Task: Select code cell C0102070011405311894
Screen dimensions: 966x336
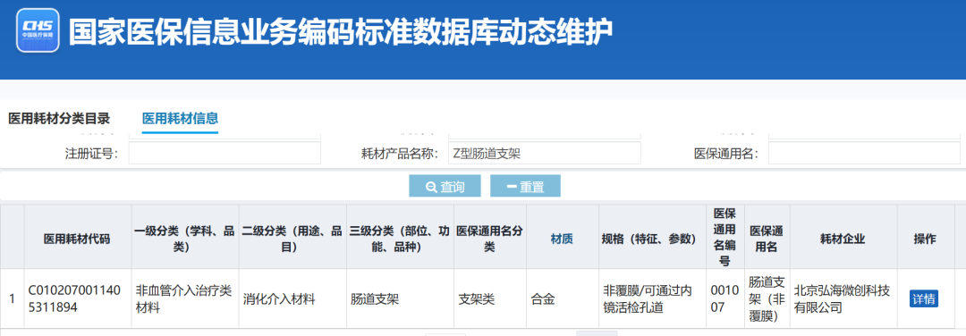Action: (x=78, y=299)
